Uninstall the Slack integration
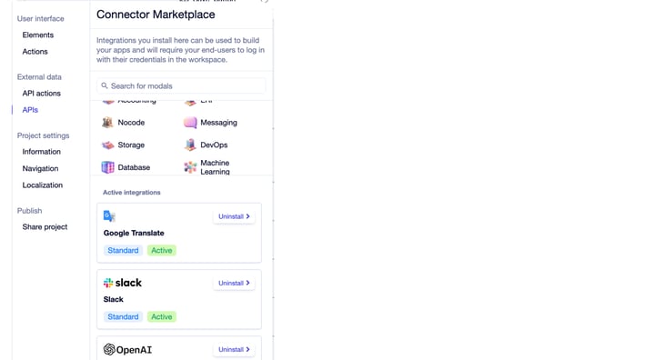The height and width of the screenshot is (360, 655). click(x=234, y=283)
